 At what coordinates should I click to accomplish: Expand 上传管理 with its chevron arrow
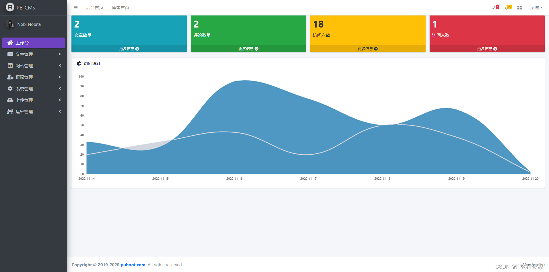click(x=60, y=100)
